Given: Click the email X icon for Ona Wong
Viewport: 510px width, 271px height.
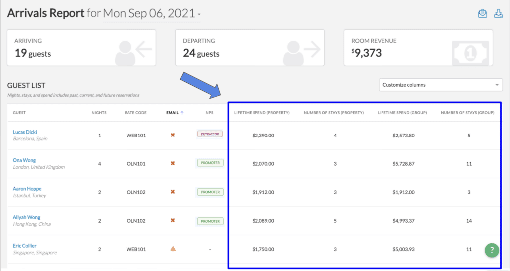Looking at the screenshot, I should [x=173, y=163].
